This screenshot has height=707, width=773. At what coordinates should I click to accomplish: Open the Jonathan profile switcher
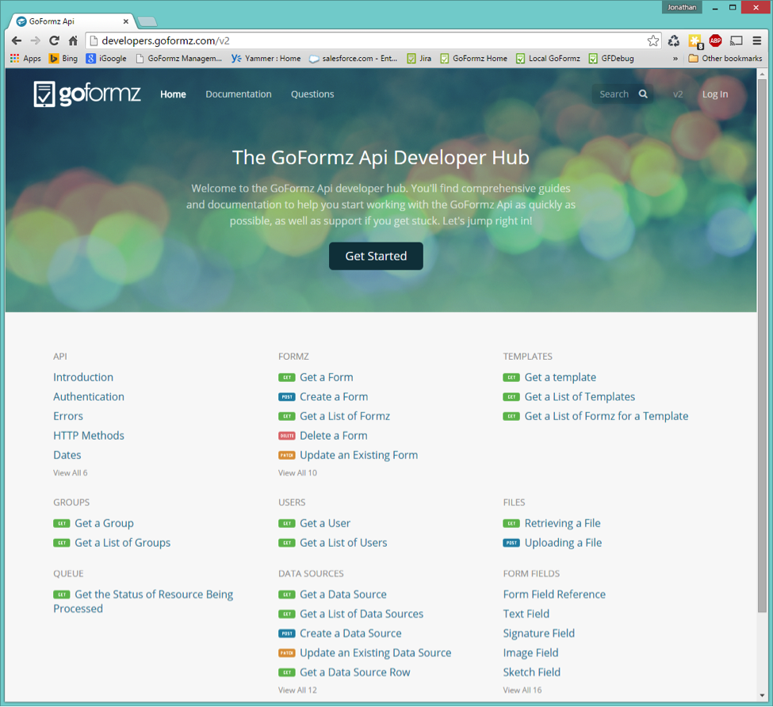pyautogui.click(x=682, y=7)
